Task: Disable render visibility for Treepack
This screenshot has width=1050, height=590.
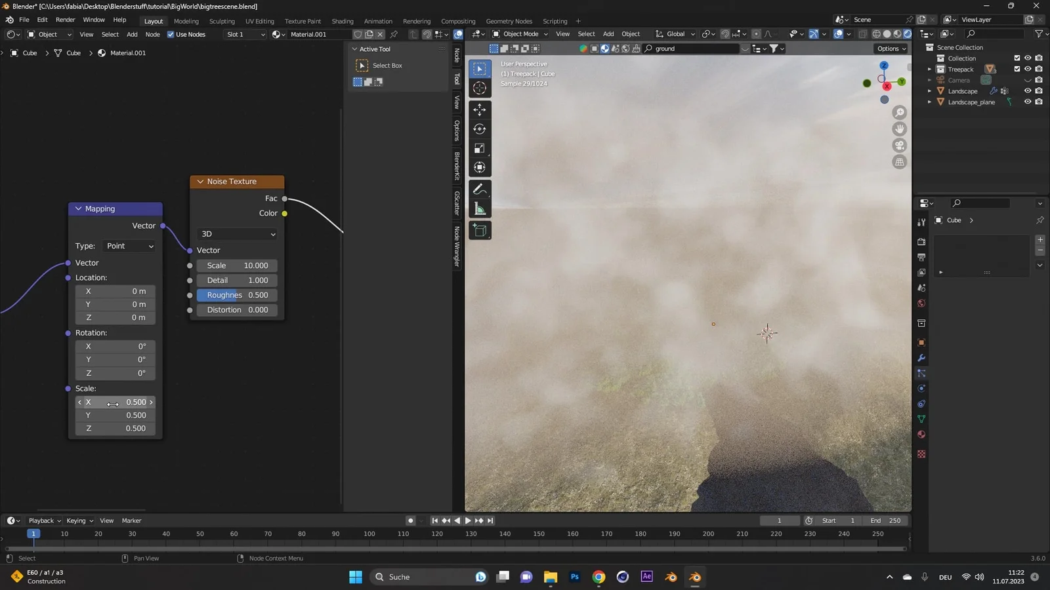Action: click(x=1039, y=69)
